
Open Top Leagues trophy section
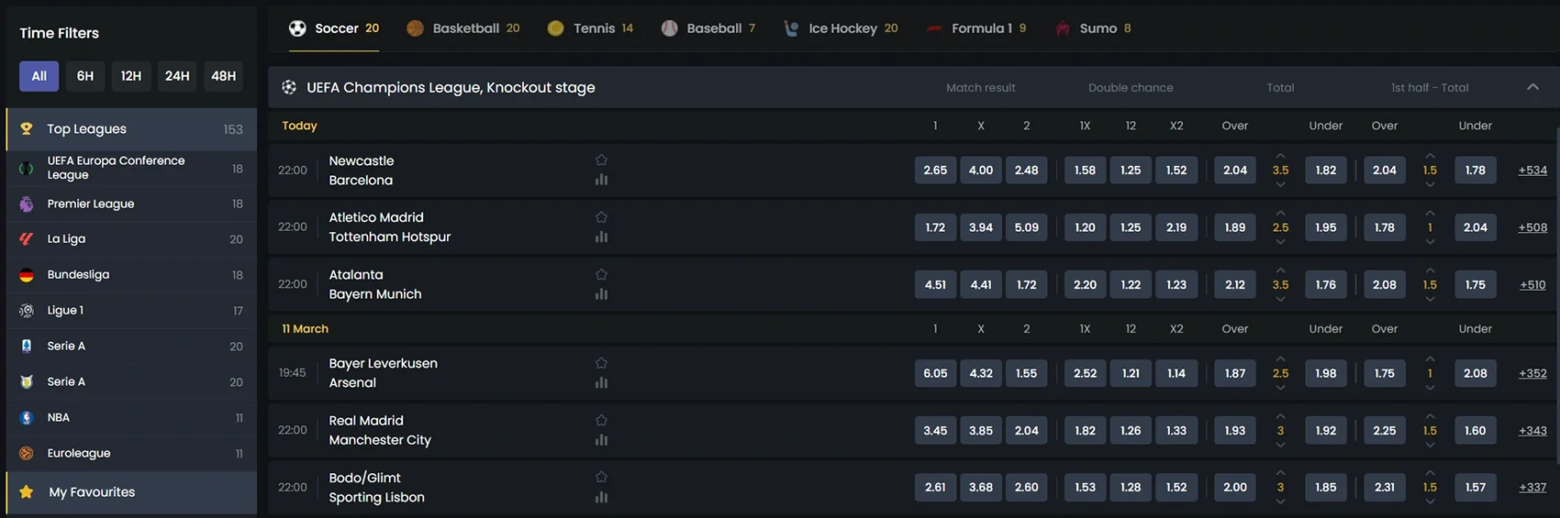(x=131, y=129)
